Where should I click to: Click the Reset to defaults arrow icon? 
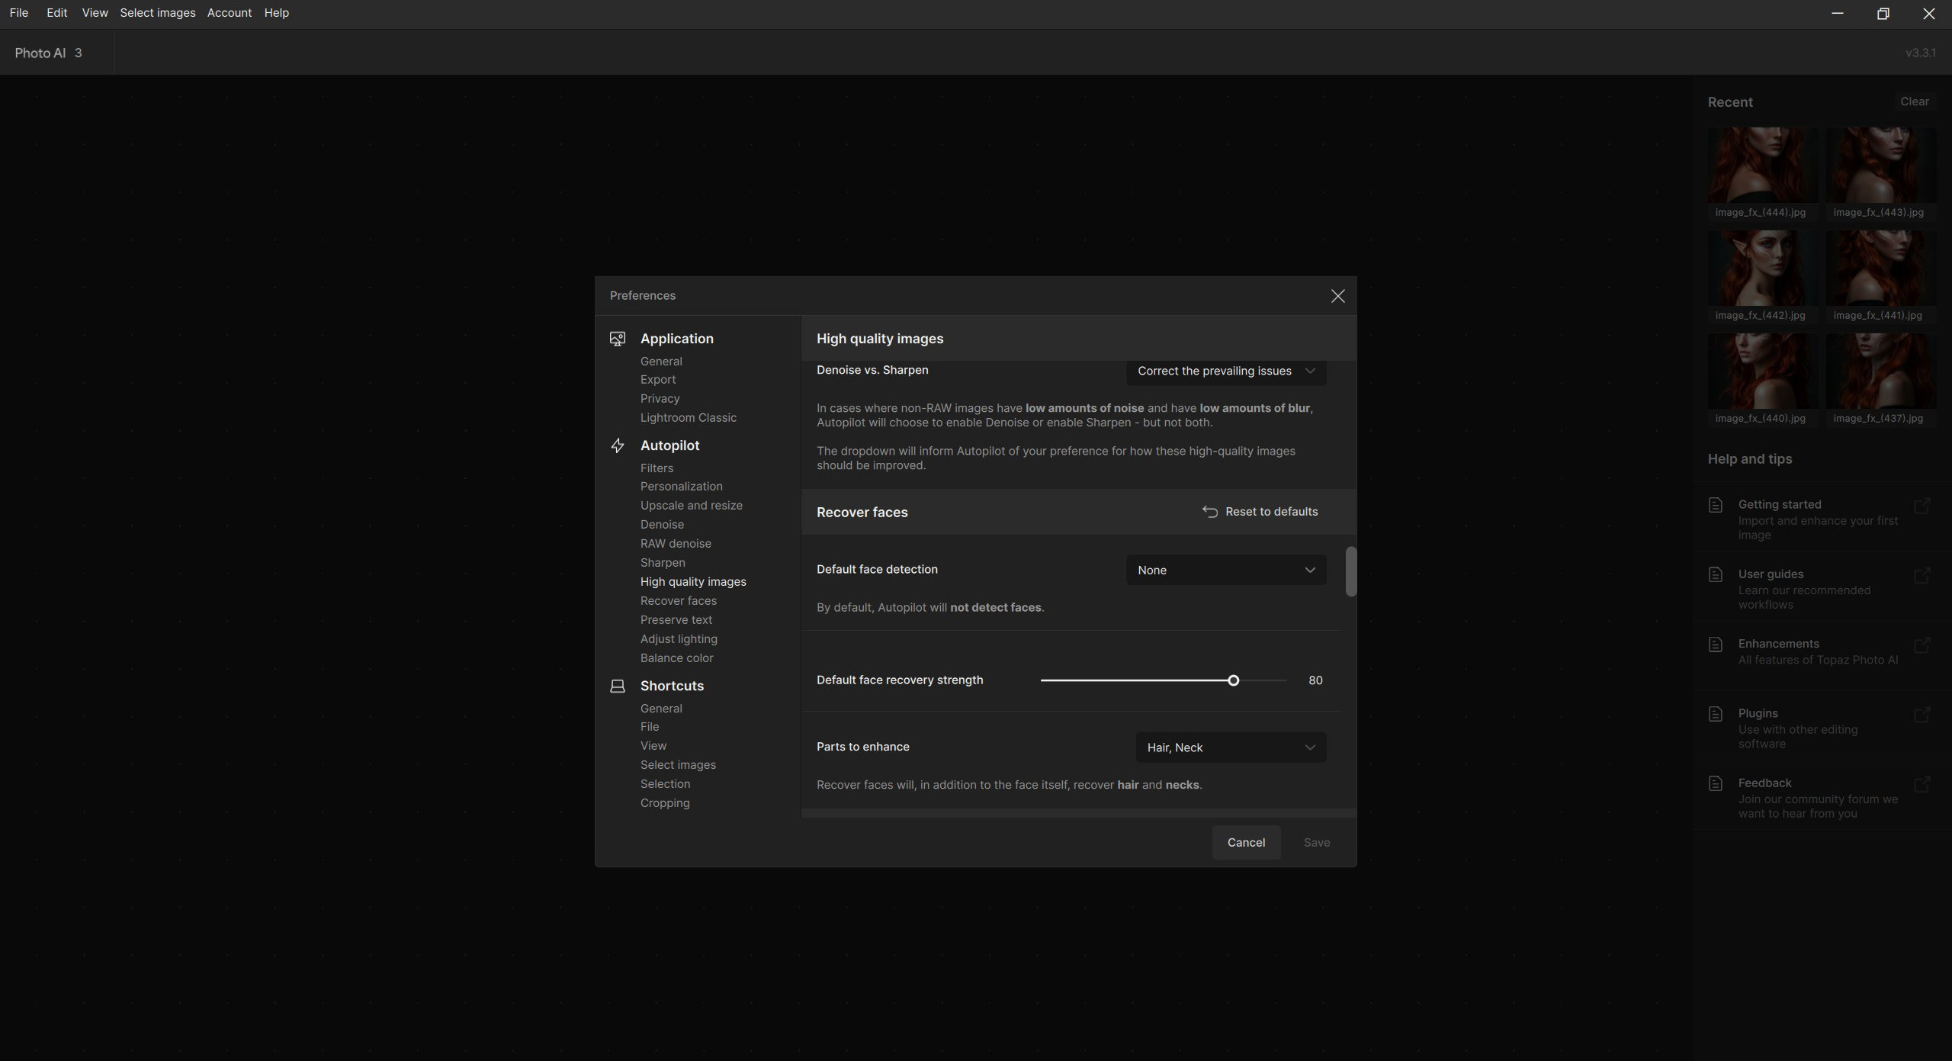click(x=1209, y=512)
